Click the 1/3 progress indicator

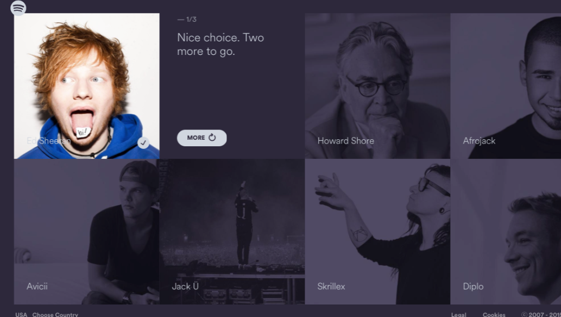click(187, 20)
